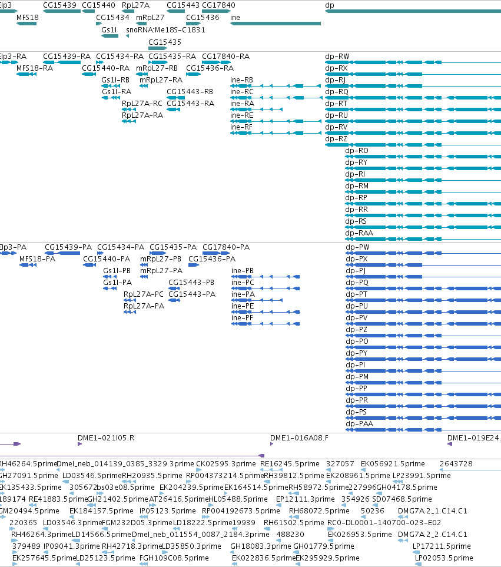Select the DME1-016A08.F label

click(x=299, y=438)
